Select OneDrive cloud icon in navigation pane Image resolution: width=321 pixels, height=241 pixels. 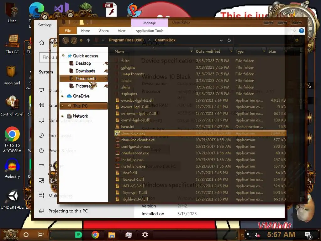point(69,96)
